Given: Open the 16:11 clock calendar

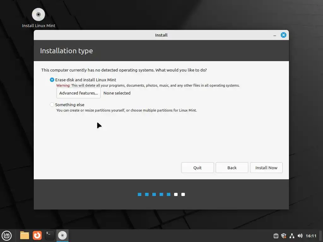Looking at the screenshot, I should (311, 236).
